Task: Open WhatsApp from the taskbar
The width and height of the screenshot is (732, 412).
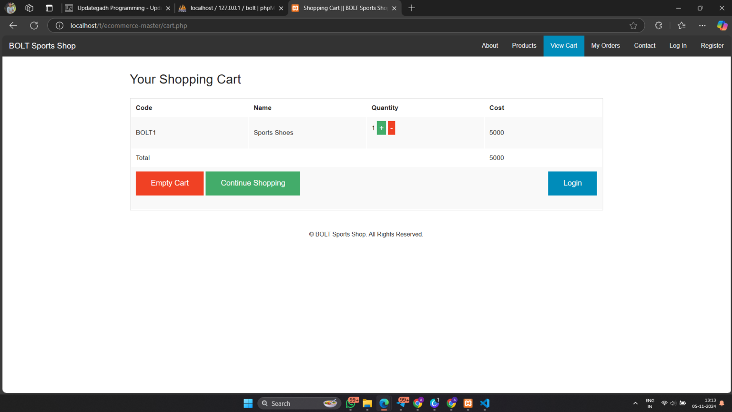Action: click(x=351, y=403)
